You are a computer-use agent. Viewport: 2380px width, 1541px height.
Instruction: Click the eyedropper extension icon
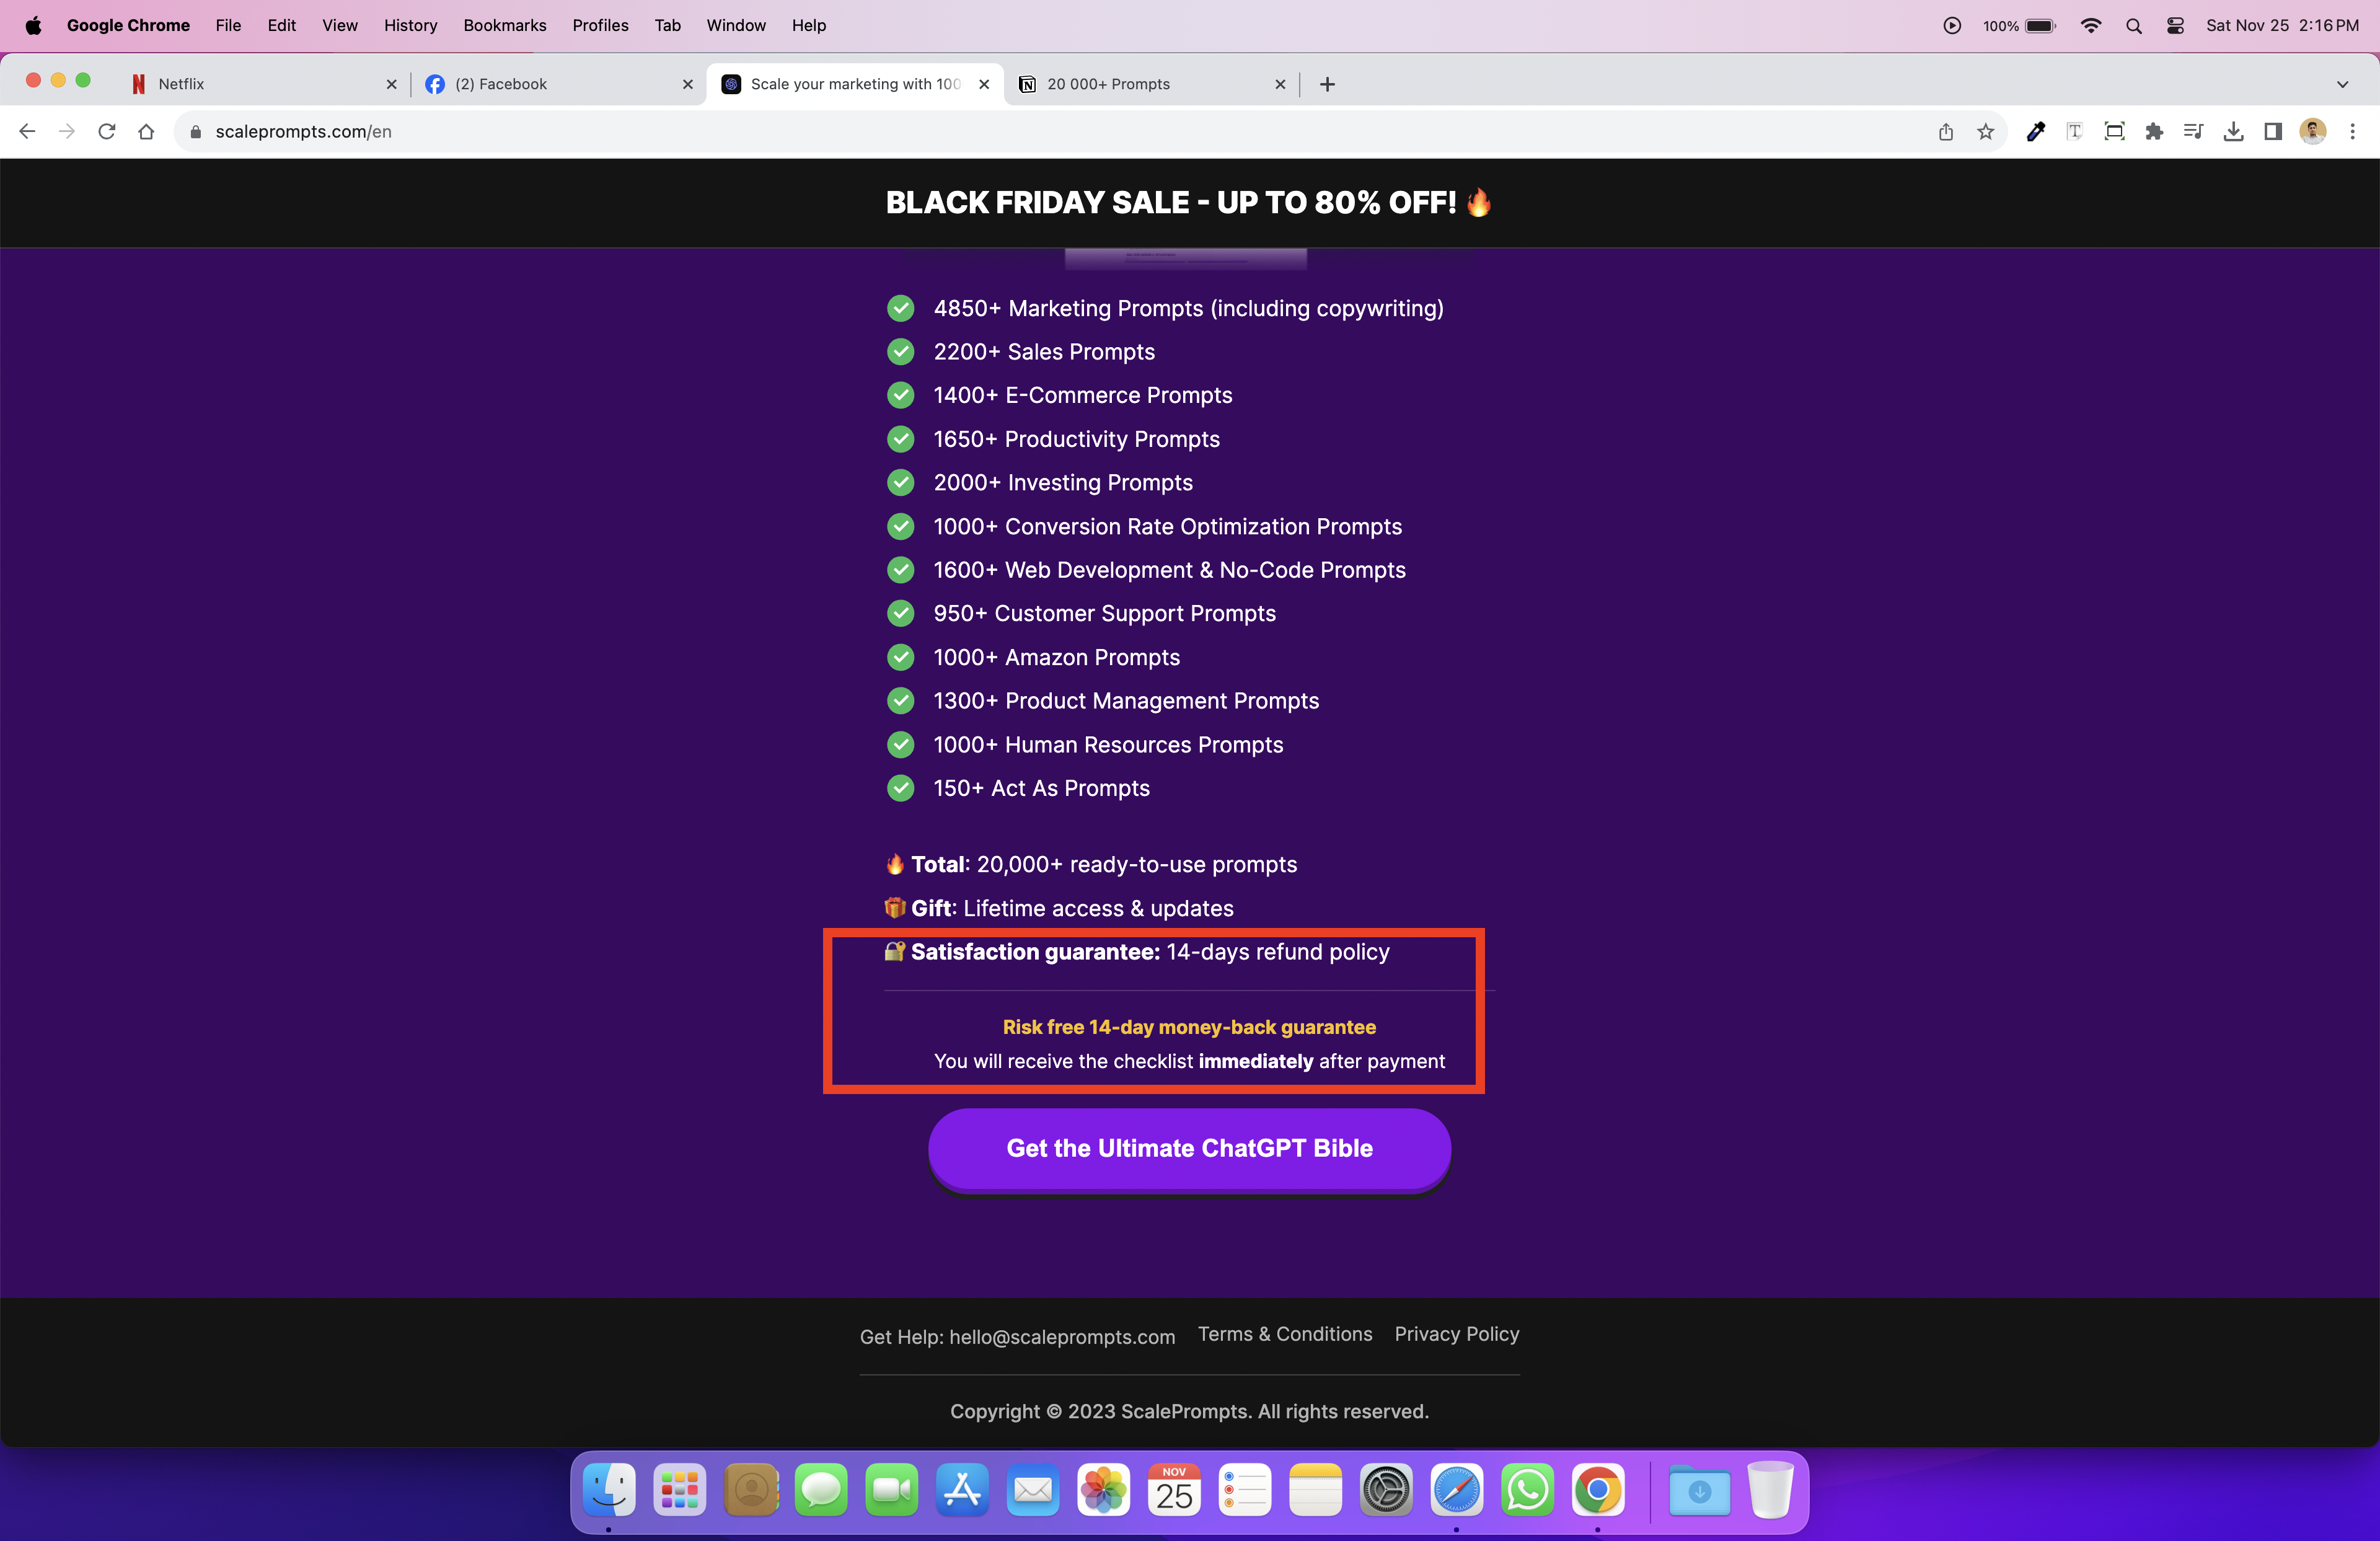pyautogui.click(x=2035, y=131)
